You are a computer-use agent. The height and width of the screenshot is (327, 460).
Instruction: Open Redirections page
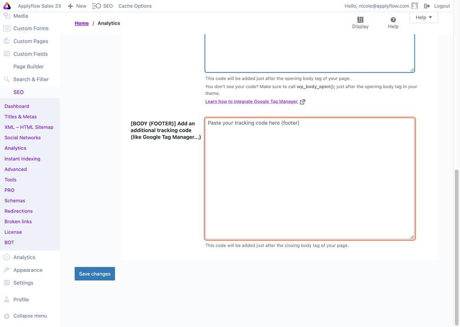point(18,211)
